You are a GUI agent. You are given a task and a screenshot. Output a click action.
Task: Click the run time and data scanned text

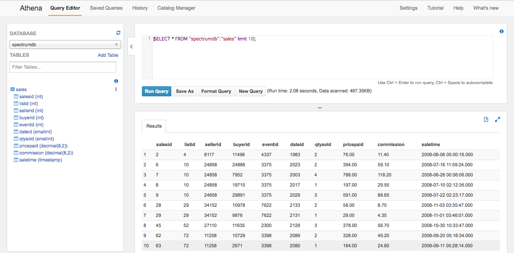(x=319, y=91)
